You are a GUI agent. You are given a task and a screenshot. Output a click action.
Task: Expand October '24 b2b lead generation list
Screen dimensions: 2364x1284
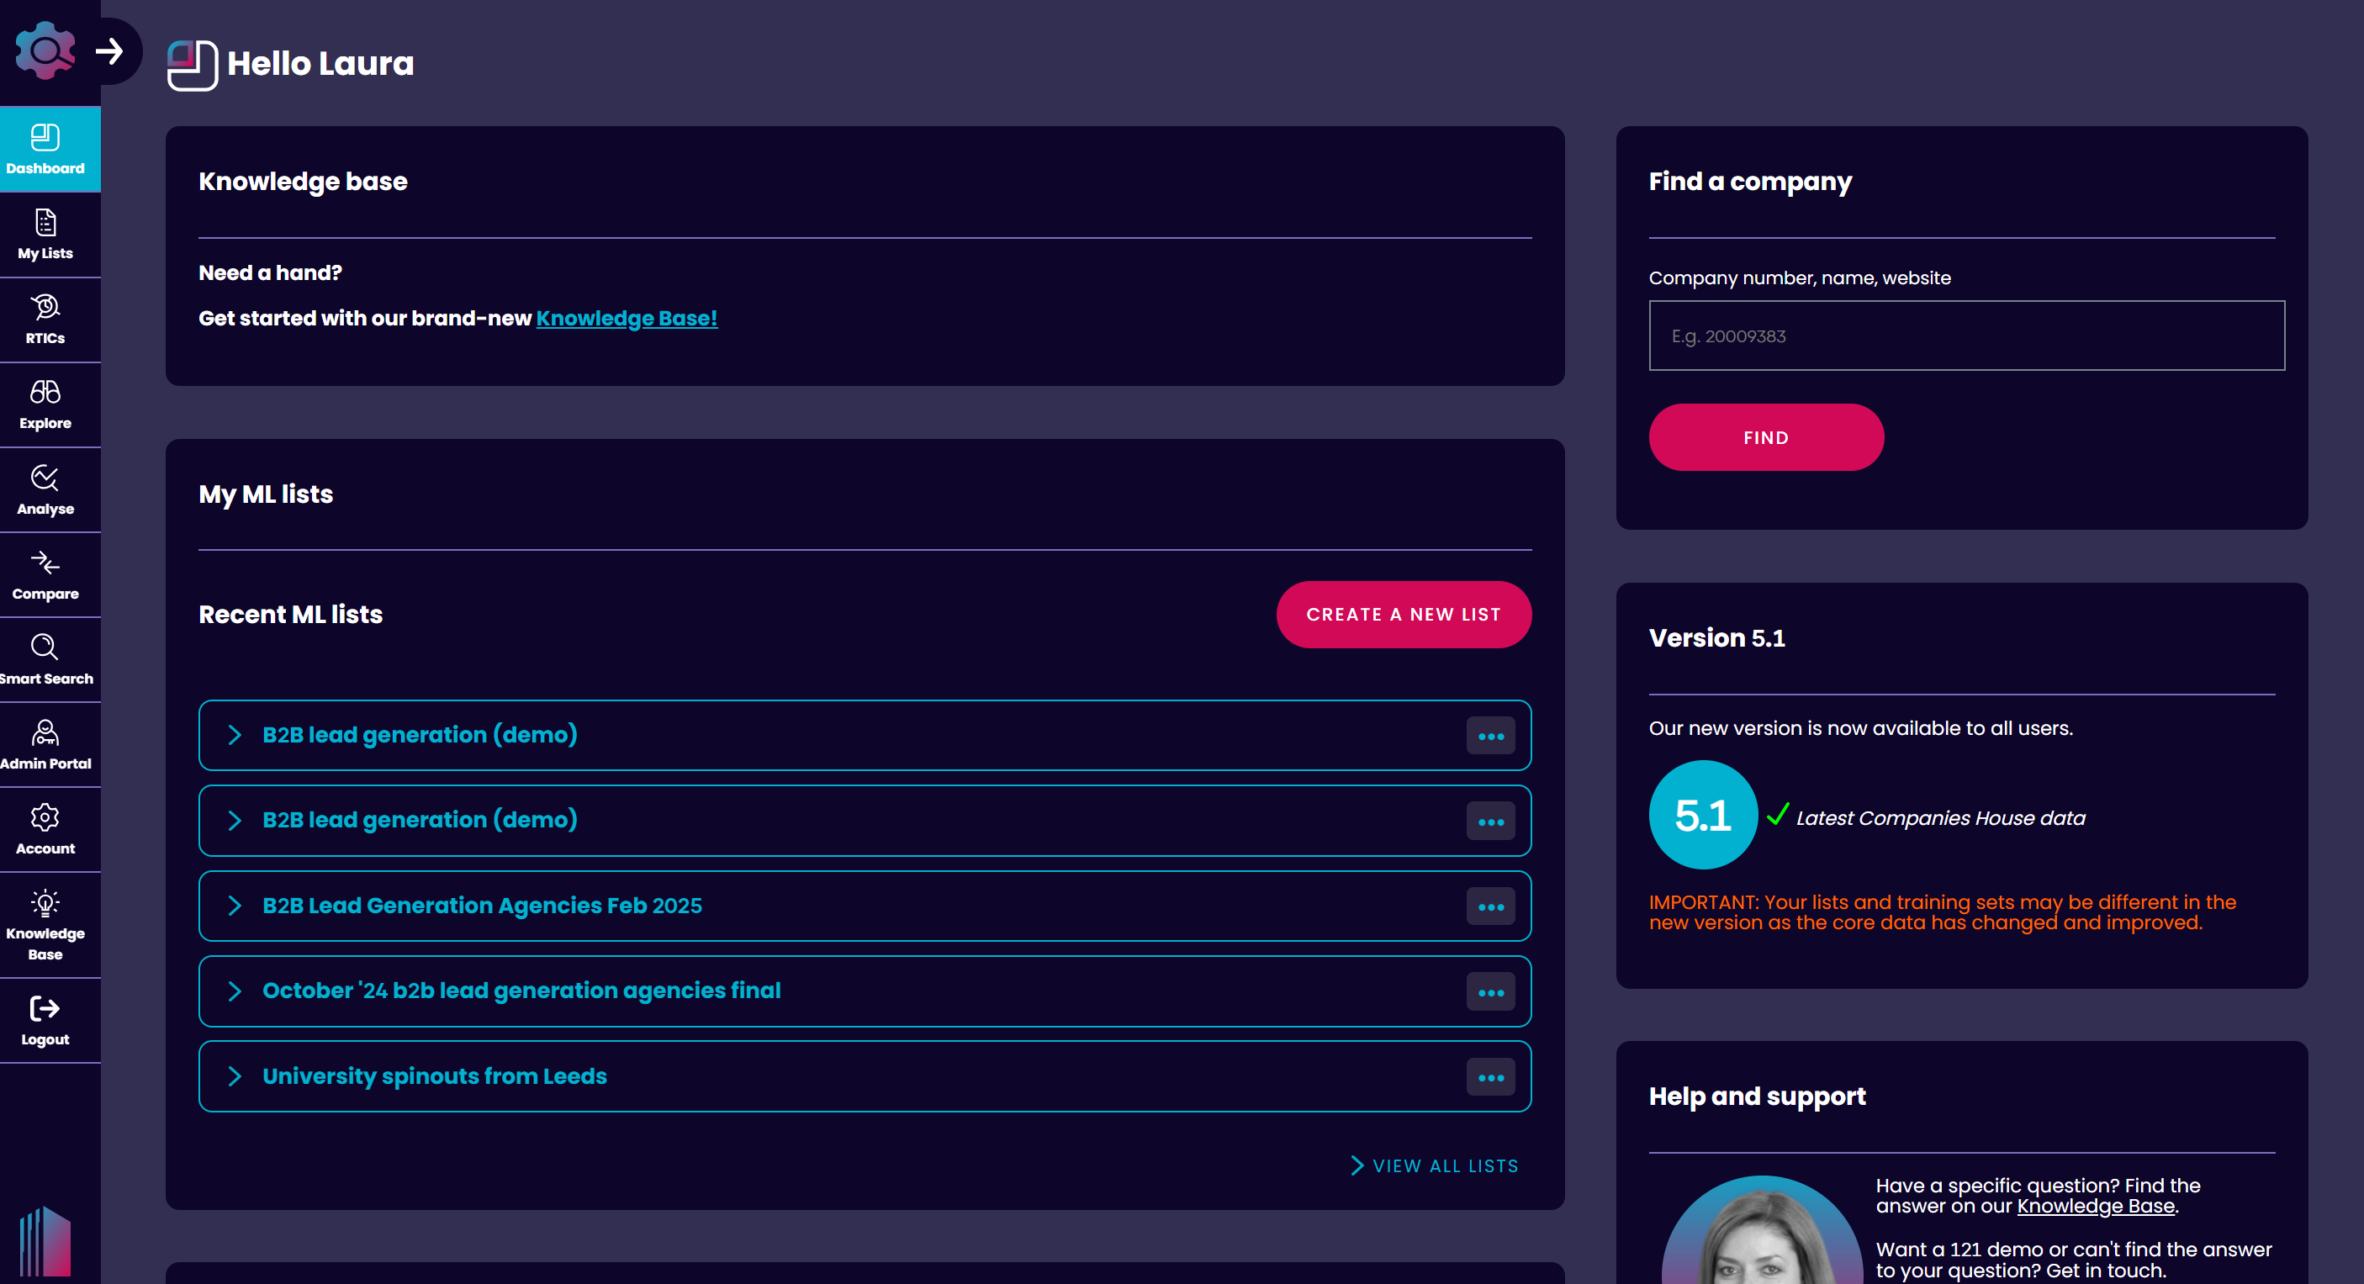click(x=235, y=991)
